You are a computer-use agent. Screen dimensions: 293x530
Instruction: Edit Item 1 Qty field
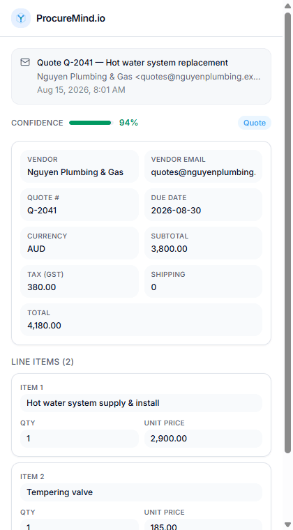pos(80,439)
